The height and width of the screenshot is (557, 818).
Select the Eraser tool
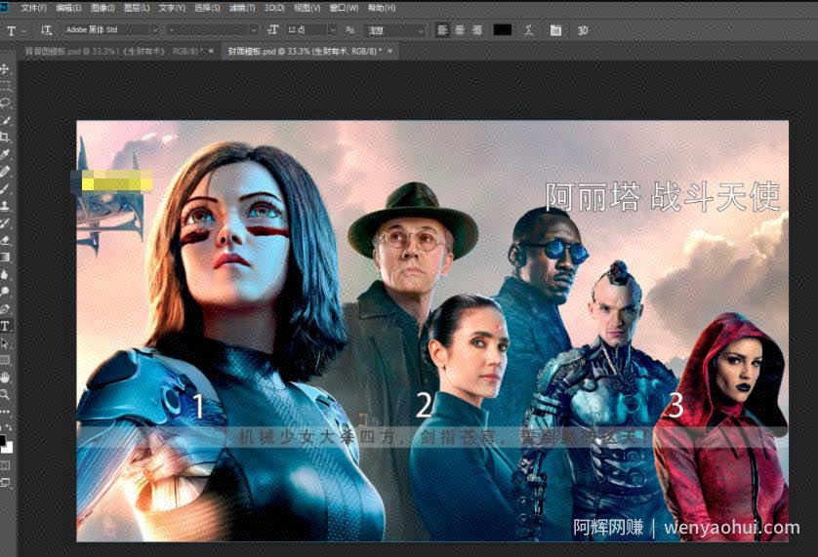(5, 240)
